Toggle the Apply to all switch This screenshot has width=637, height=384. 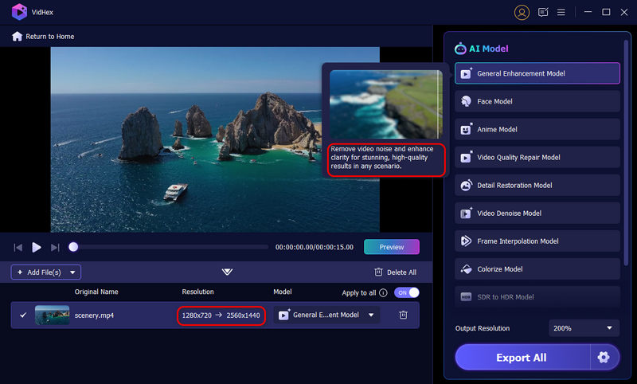(406, 292)
